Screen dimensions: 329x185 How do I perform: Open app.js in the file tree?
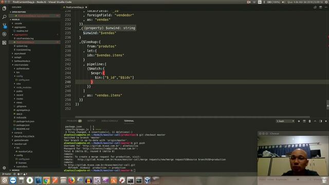click(x=19, y=114)
